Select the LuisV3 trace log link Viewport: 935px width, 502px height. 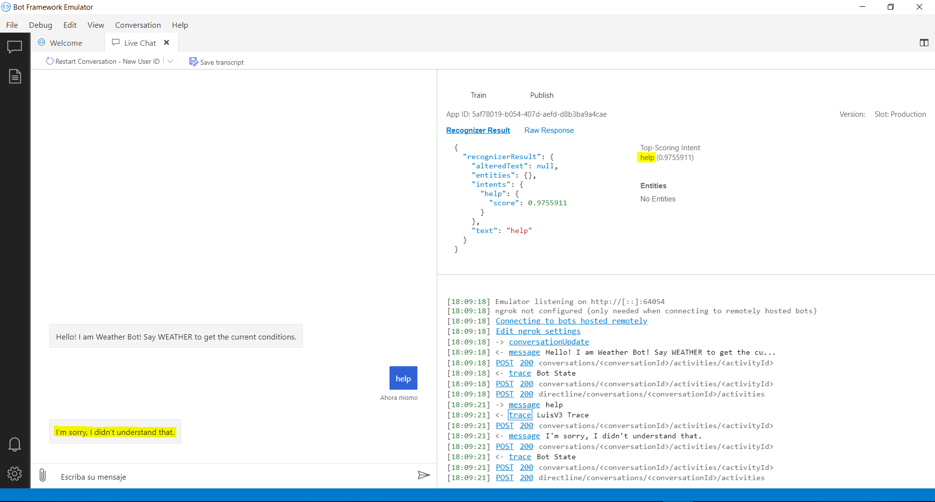point(520,415)
